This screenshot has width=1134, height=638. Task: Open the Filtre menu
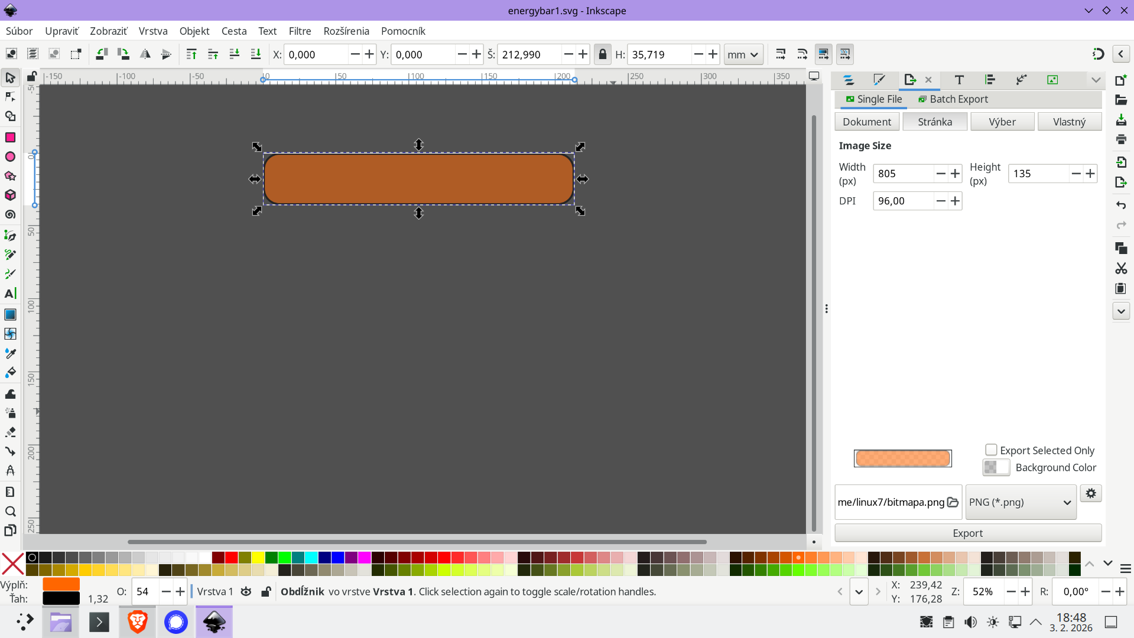[x=300, y=31]
